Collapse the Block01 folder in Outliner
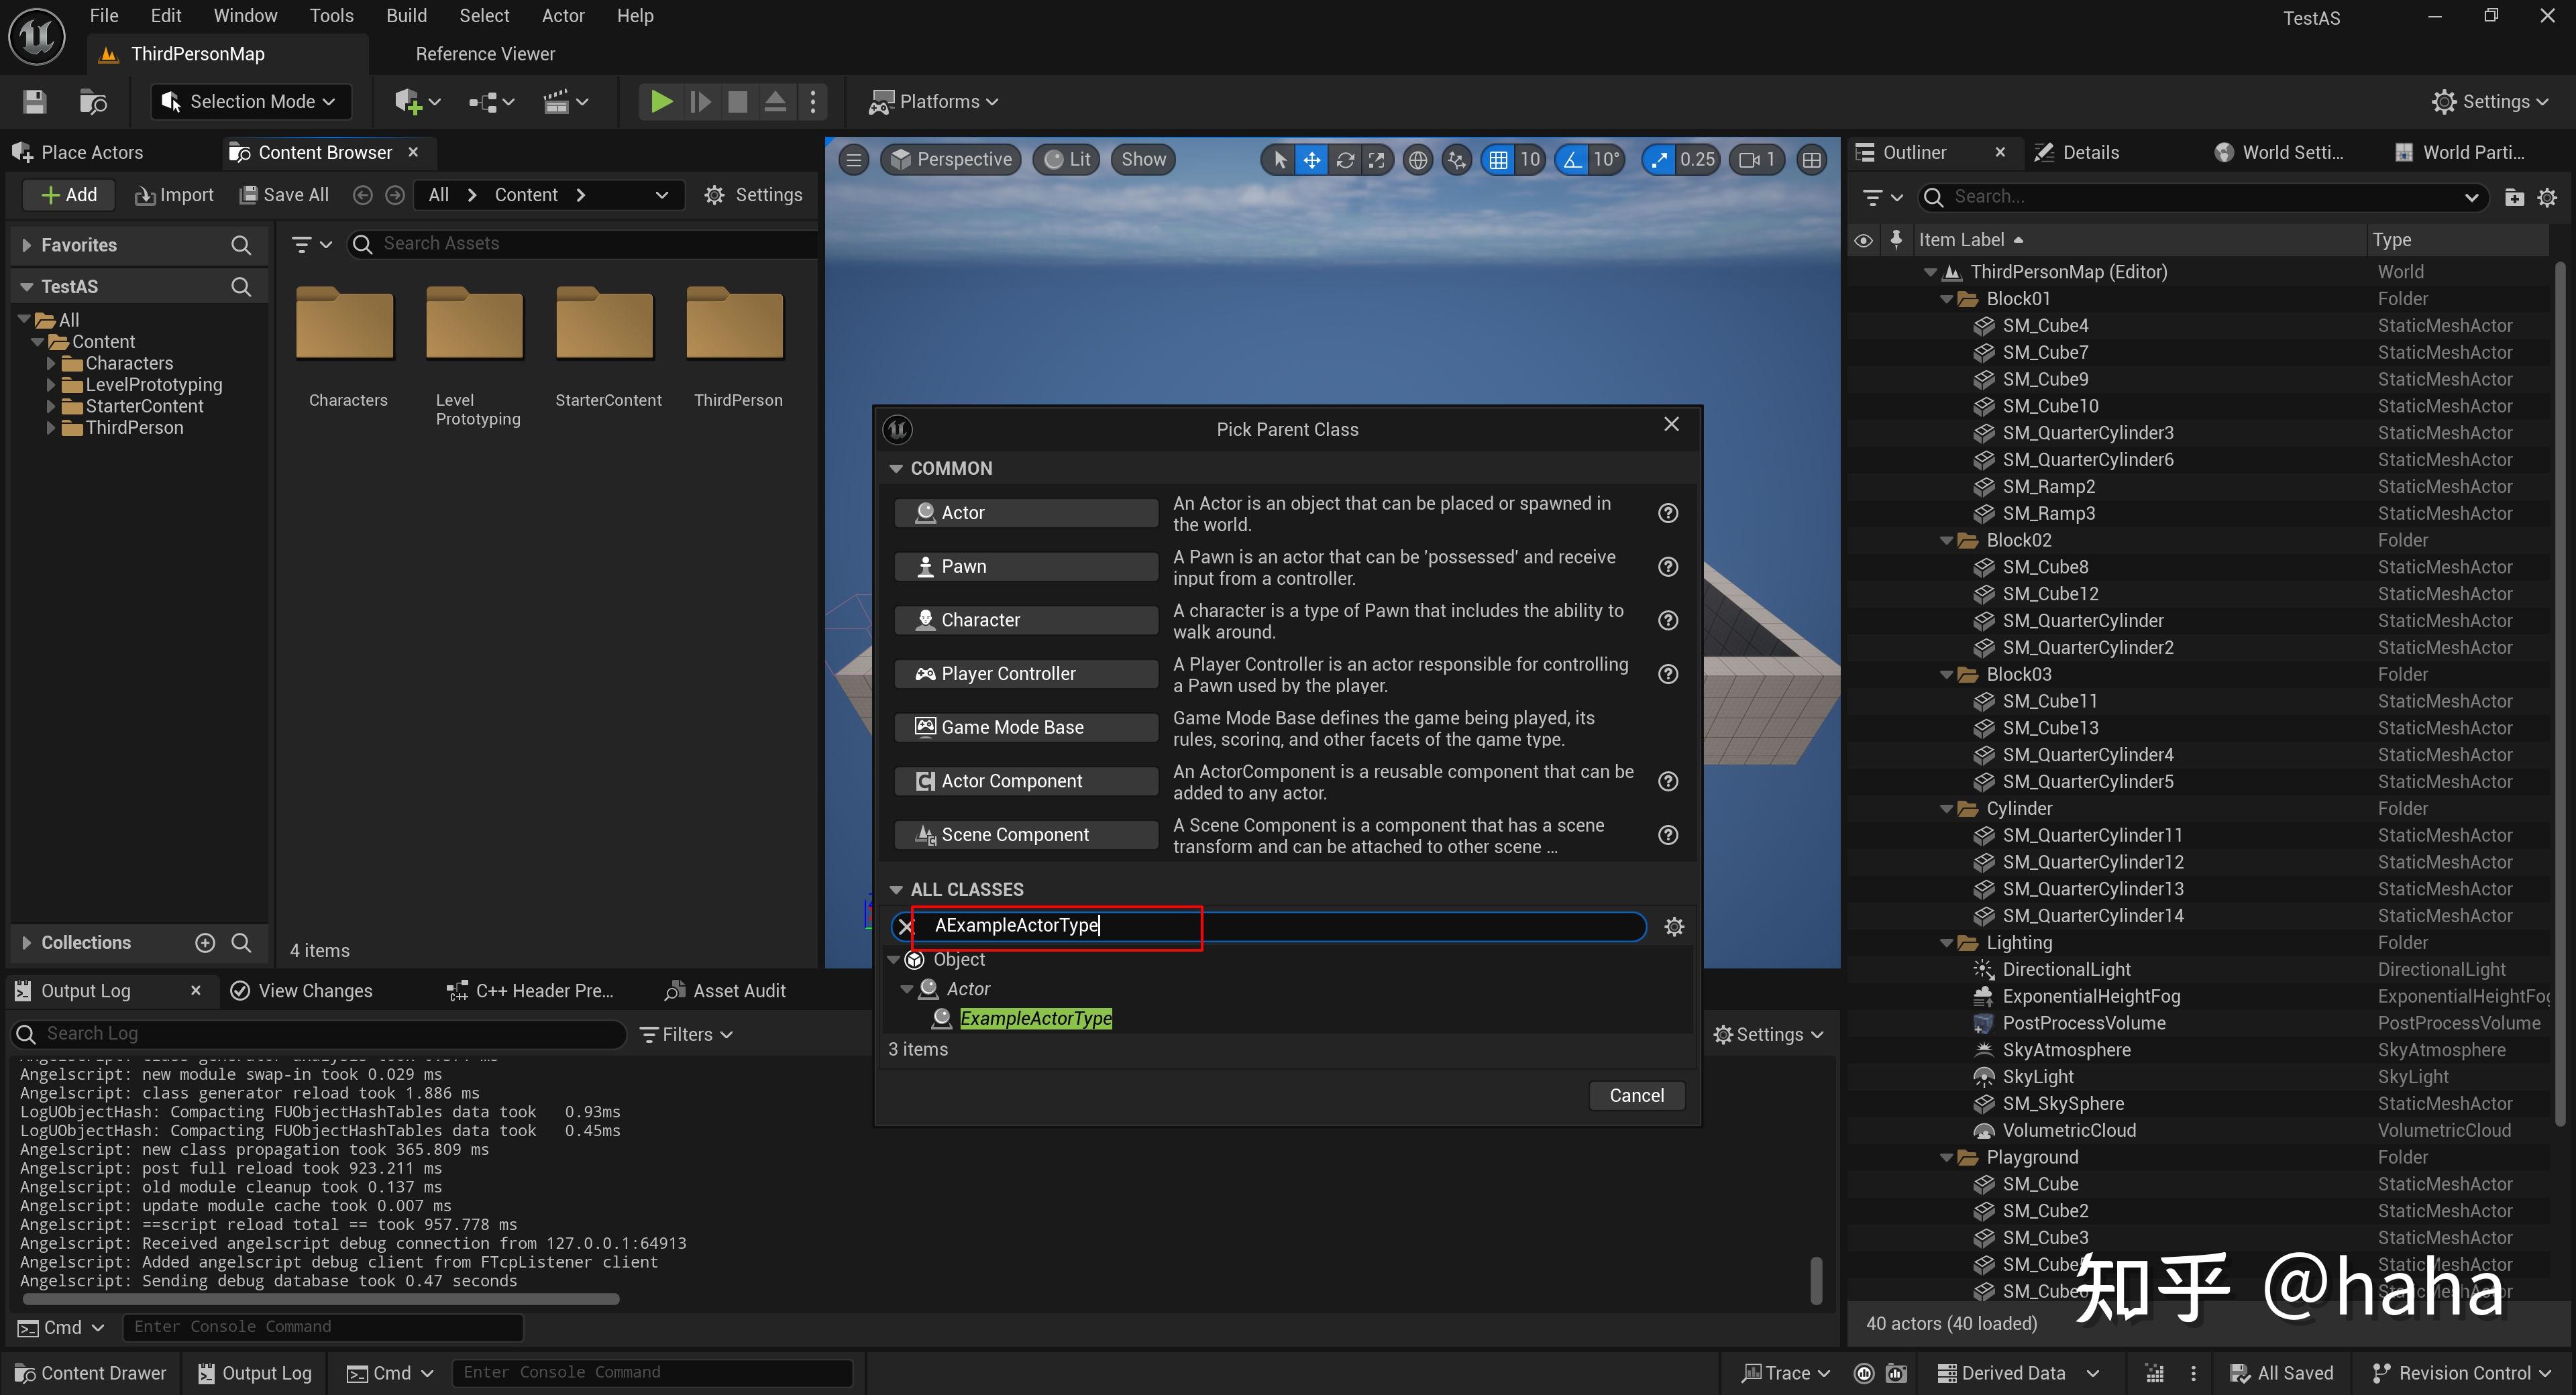 (x=1946, y=299)
